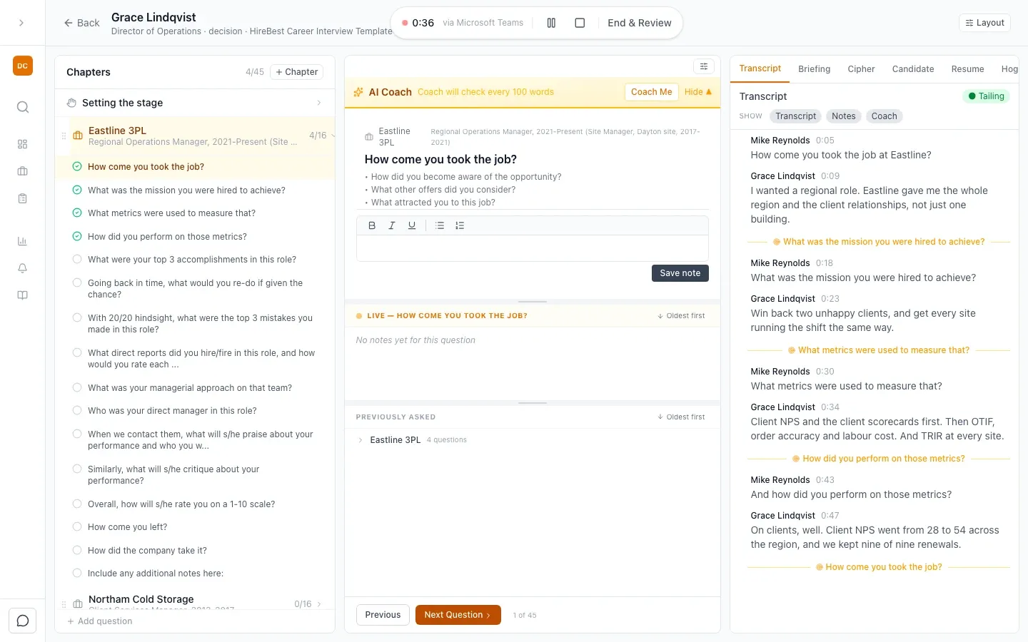Insert a numbered list in the note
1028x642 pixels.
pyautogui.click(x=460, y=225)
